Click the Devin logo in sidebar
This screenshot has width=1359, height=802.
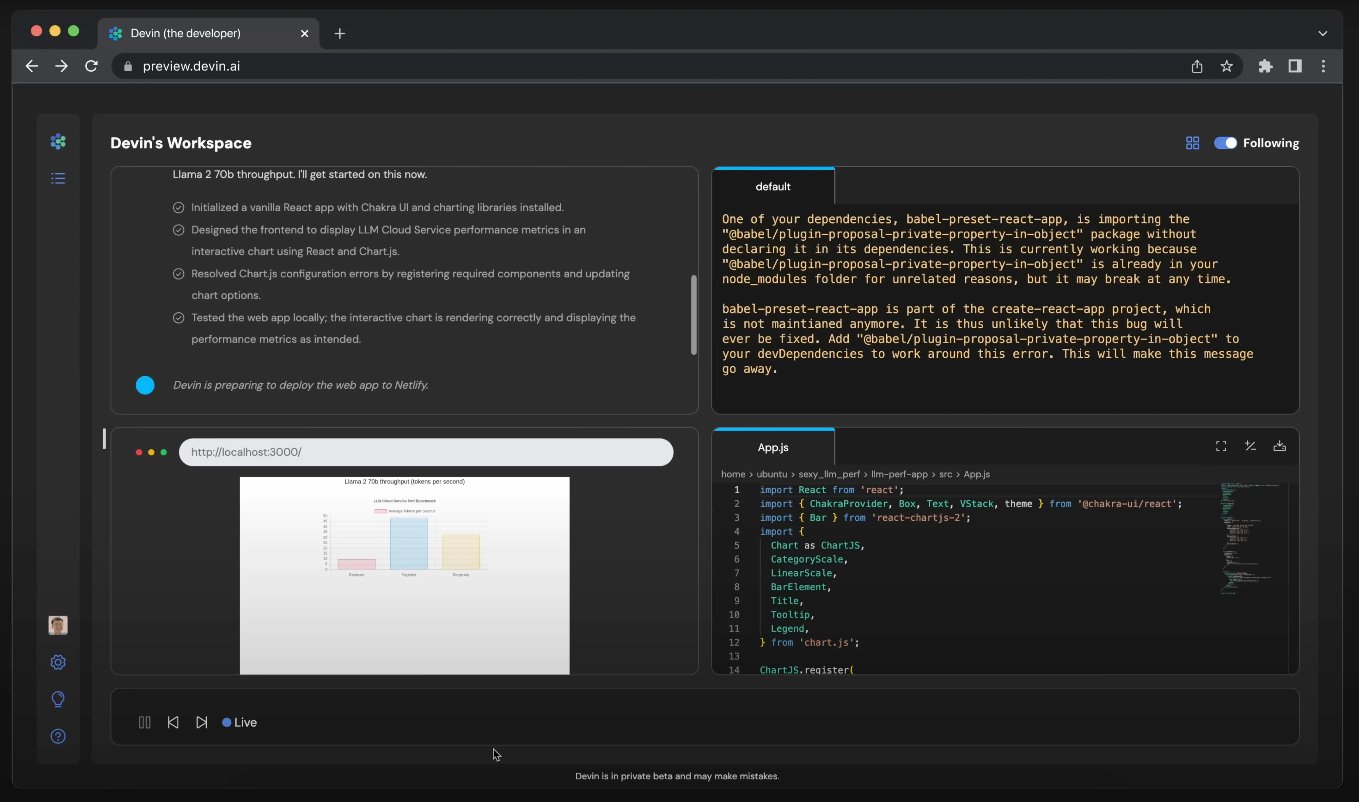[58, 142]
